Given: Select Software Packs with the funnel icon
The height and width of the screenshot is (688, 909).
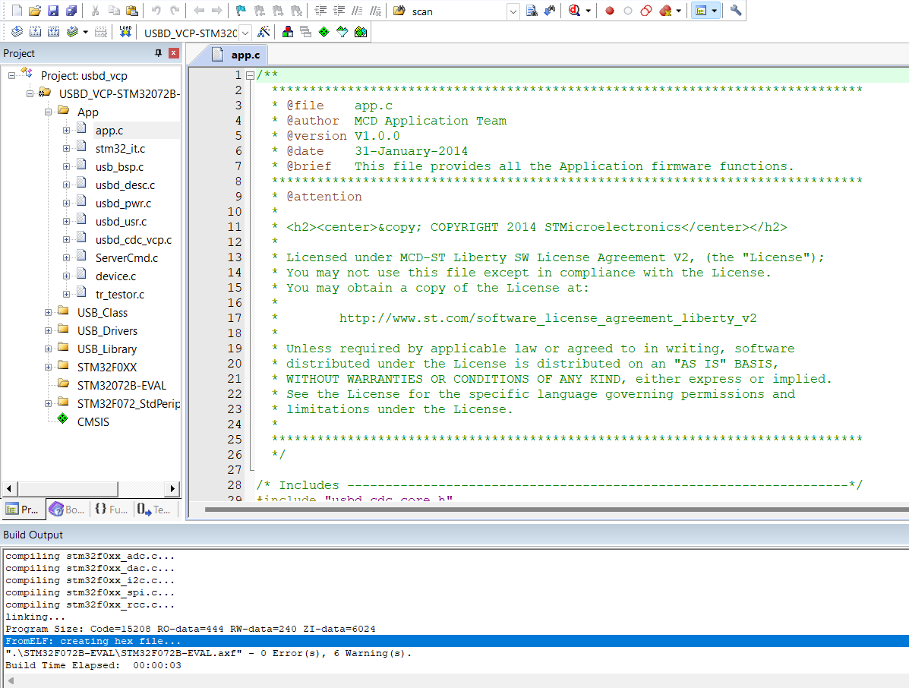Looking at the screenshot, I should [x=342, y=32].
